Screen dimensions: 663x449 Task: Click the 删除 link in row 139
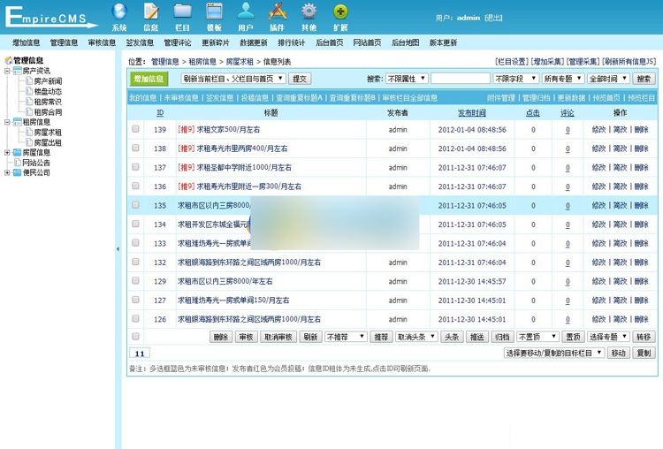tap(642, 129)
